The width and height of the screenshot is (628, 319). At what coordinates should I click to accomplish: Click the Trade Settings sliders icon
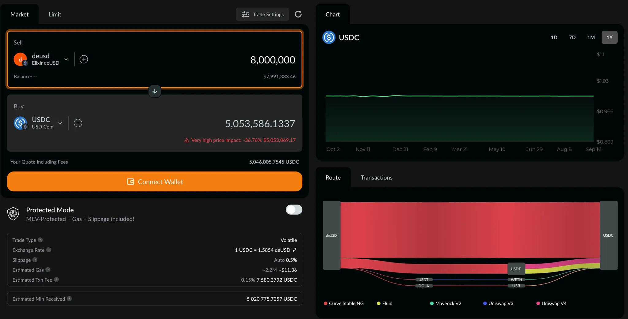245,14
